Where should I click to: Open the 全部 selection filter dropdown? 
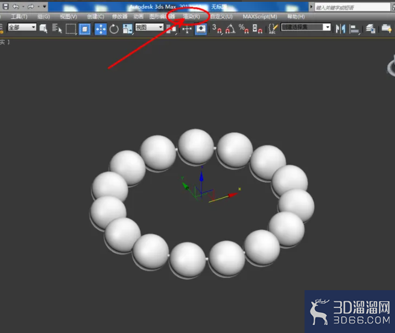(22, 27)
